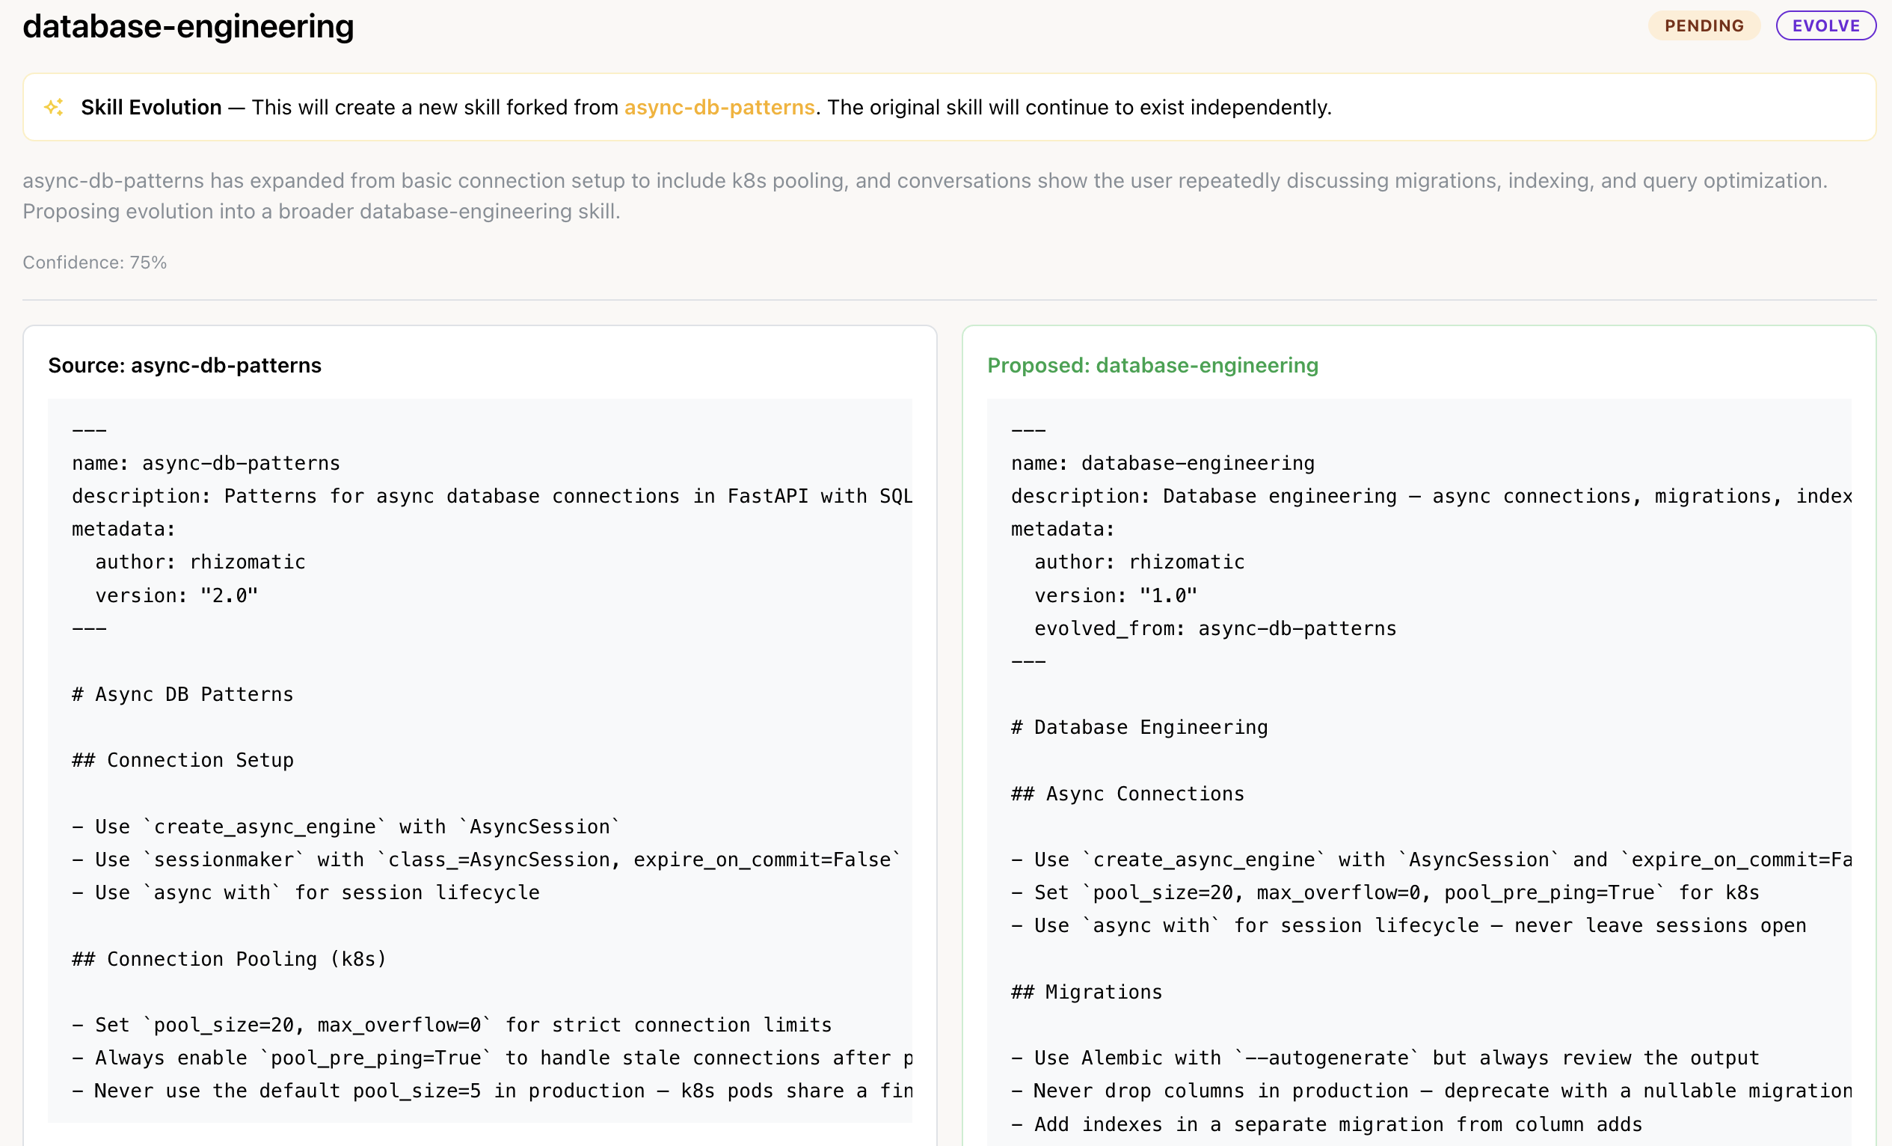The image size is (1892, 1146).
Task: Click '## Connection Pooling (k8s)' line
Action: pos(230,959)
